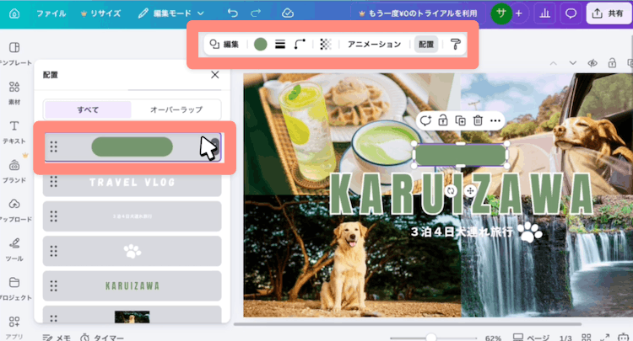Click the rotate-sparkle icon on floating toolbar
Viewport: 633px width, 341px height.
tap(425, 120)
